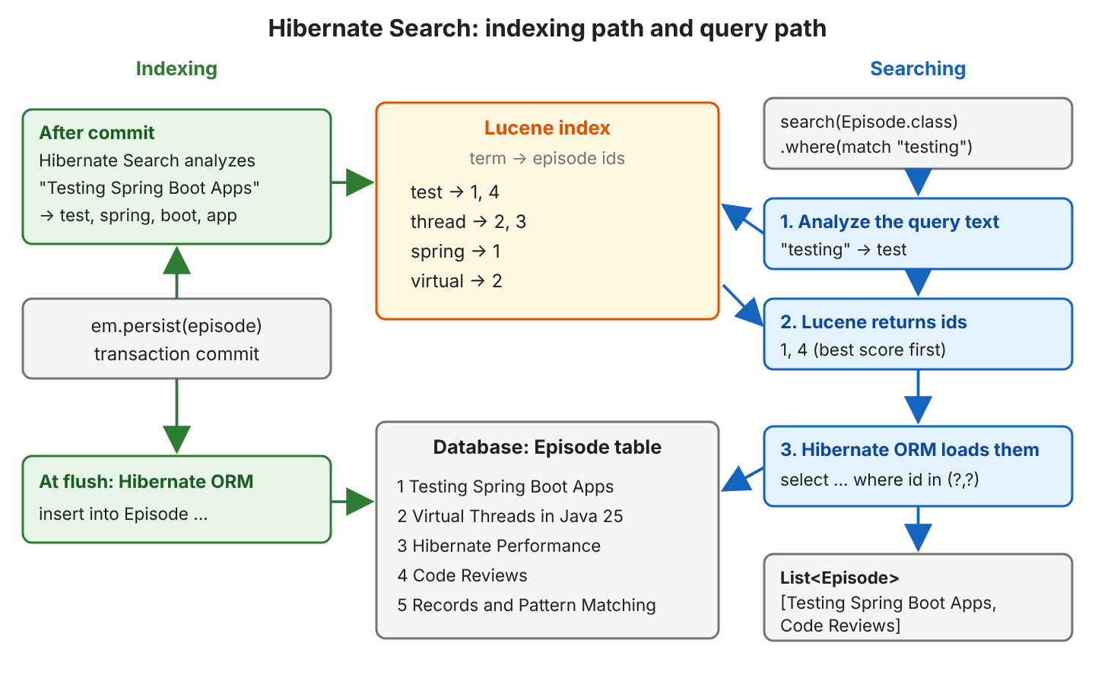Select the 'Searching' column heading
This screenshot has width=1095, height=684.
918,68
